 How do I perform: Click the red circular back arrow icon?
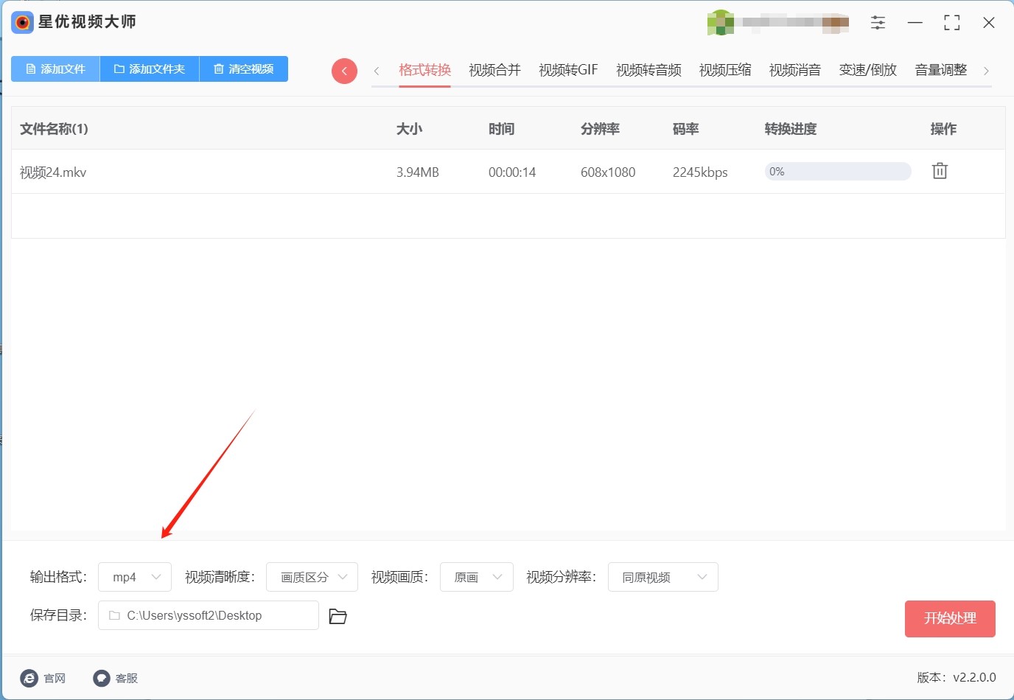[x=344, y=71]
